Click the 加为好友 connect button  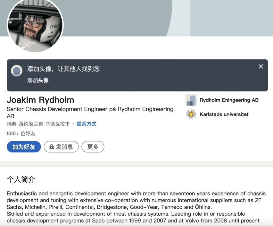[x=24, y=147]
